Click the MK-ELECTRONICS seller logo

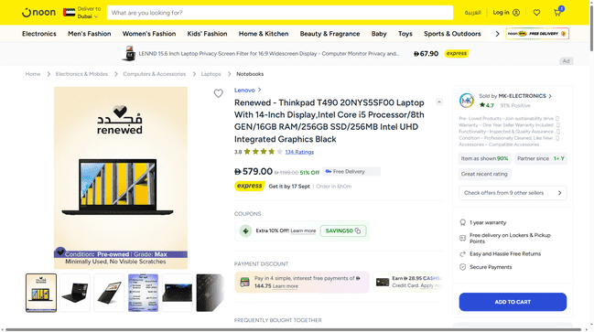coord(467,101)
